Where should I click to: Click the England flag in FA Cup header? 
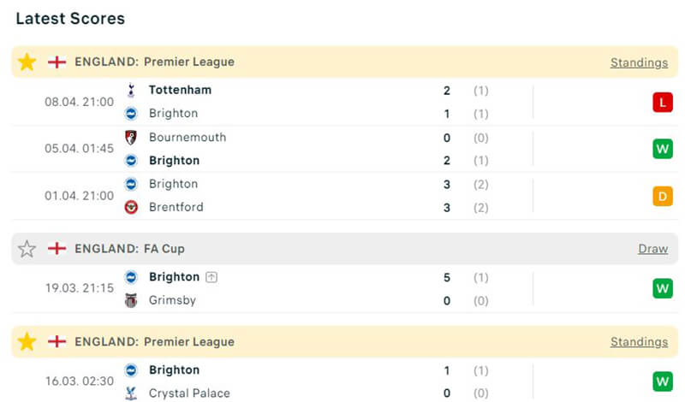click(x=57, y=249)
